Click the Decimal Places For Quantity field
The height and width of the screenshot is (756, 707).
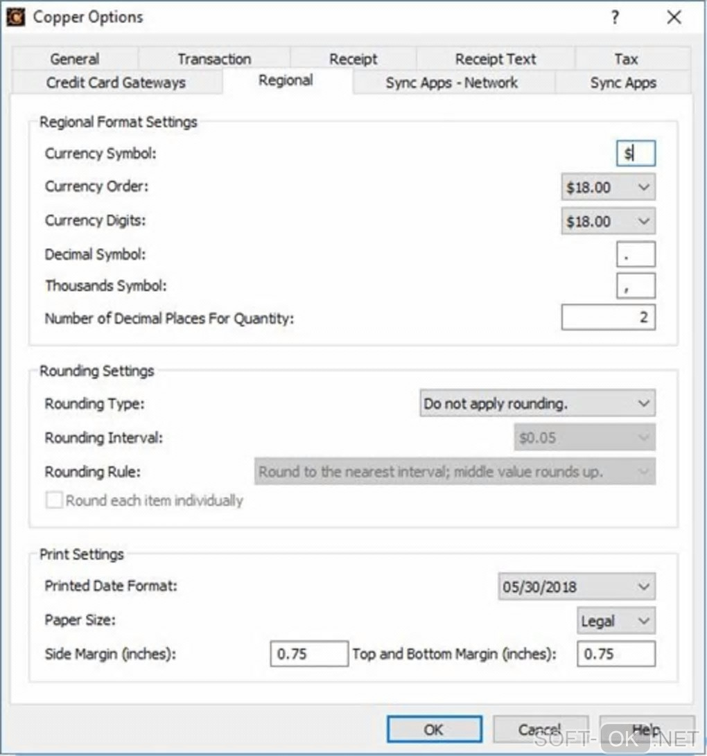608,317
